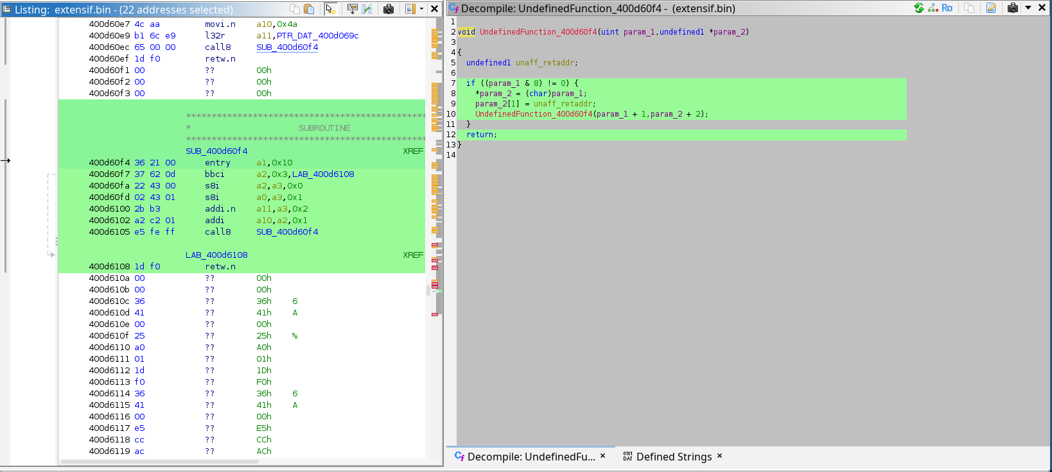The height and width of the screenshot is (472, 1052).
Task: Click 'unaff_retaddr' variable declaration on line 5
Action: (546, 63)
